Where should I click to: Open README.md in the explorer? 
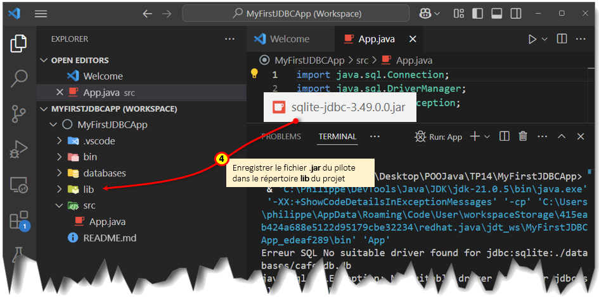[109, 238]
